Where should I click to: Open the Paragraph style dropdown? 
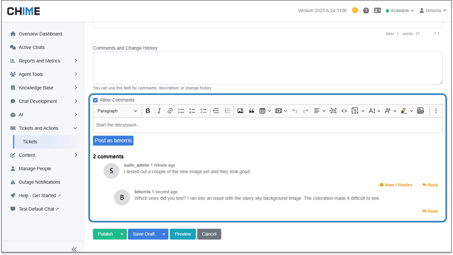[x=117, y=111]
